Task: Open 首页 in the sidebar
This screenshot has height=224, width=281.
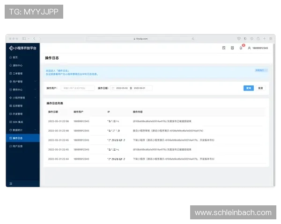Action: click(15, 57)
